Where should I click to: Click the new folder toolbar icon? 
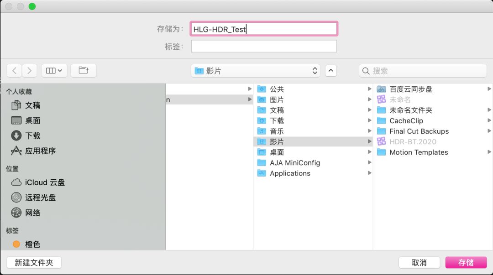click(x=84, y=71)
